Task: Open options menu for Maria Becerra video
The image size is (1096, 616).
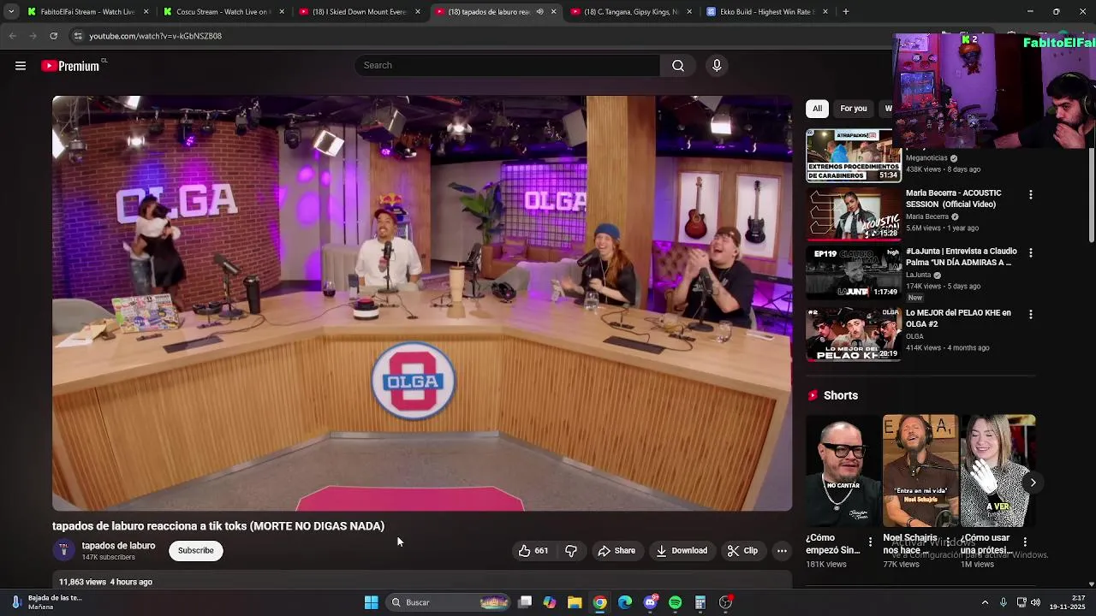Action: (1030, 195)
